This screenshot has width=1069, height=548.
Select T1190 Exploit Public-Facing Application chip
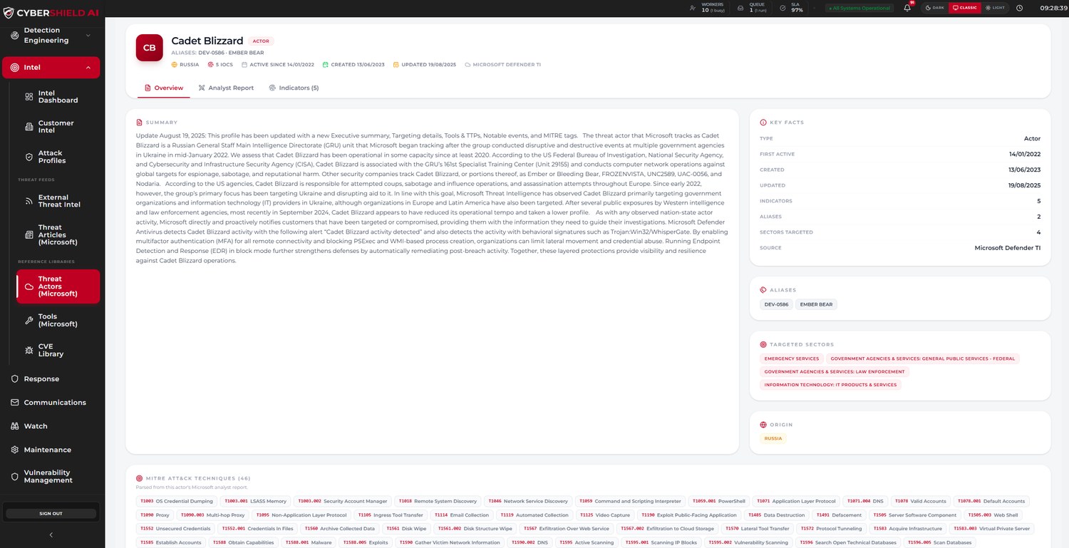pyautogui.click(x=688, y=515)
